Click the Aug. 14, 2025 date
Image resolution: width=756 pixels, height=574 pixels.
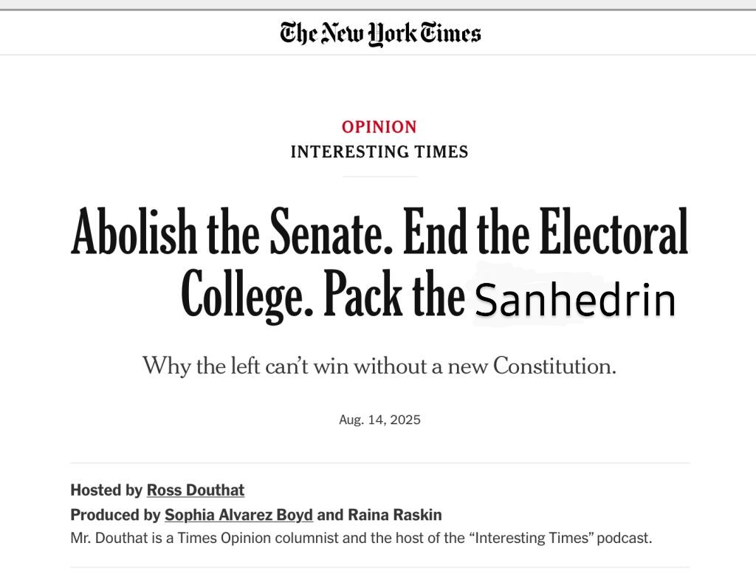tap(379, 420)
